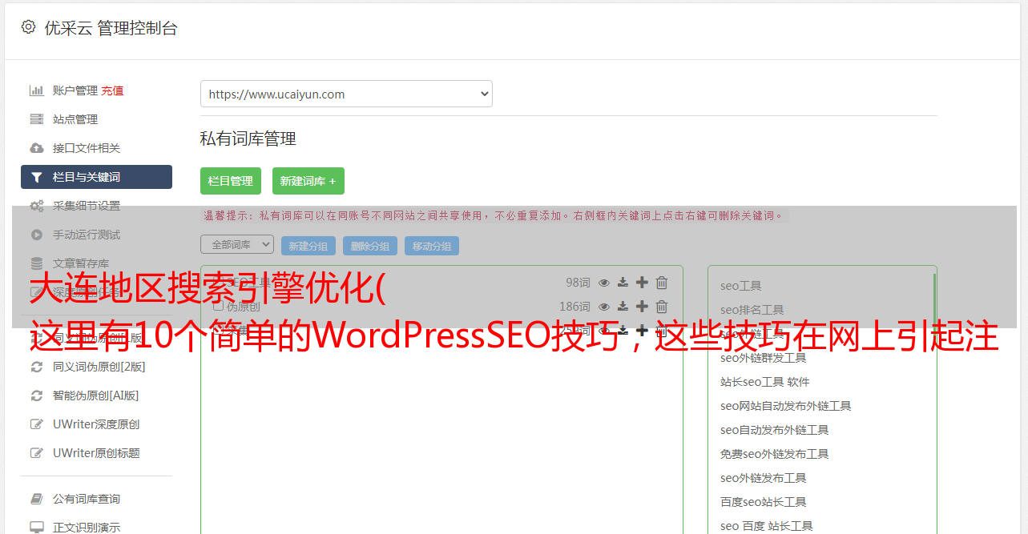Select keyword 百度seo站长工具
The image size is (1028, 534).
pyautogui.click(x=764, y=502)
